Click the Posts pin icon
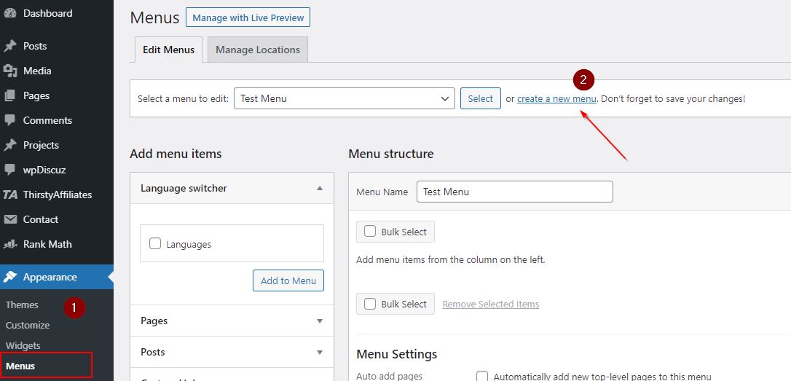 click(10, 46)
